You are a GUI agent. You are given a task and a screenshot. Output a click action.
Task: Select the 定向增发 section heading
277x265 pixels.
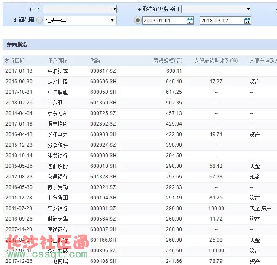pyautogui.click(x=17, y=45)
